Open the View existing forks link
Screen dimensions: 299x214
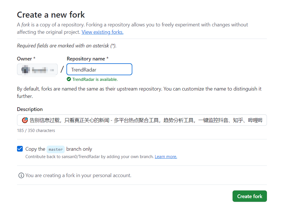(x=103, y=32)
